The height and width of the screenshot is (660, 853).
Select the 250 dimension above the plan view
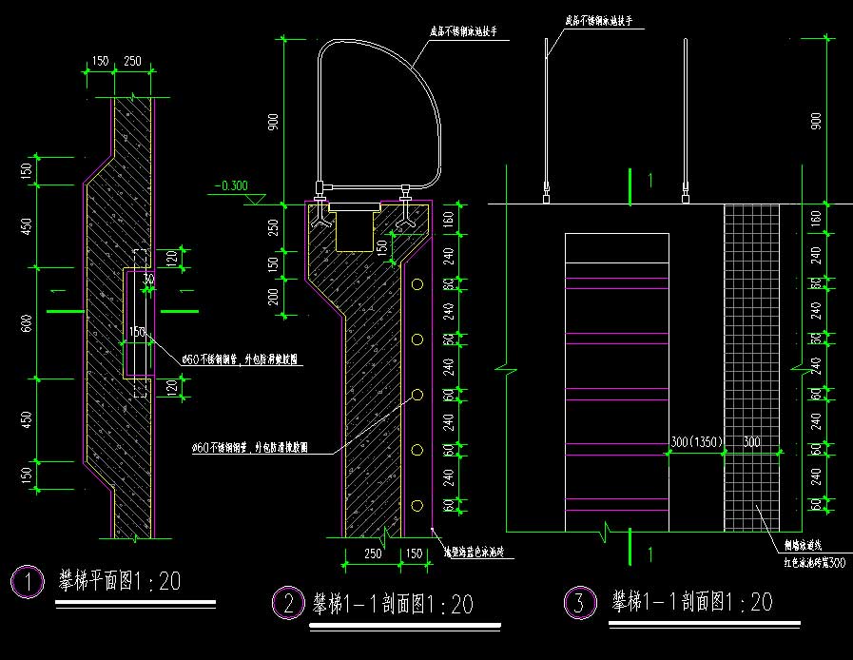[132, 61]
